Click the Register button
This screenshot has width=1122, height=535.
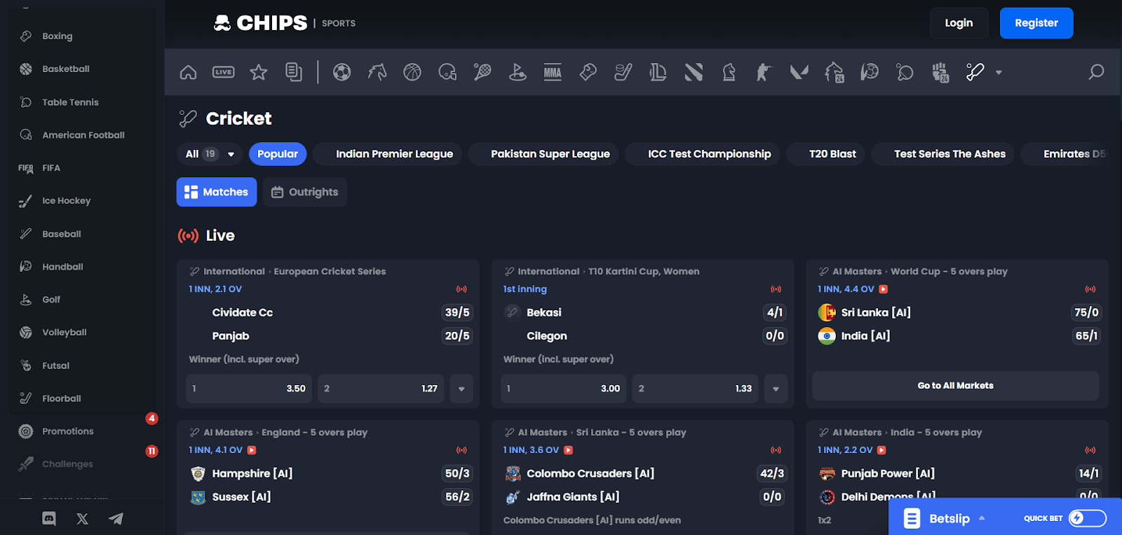[1036, 23]
